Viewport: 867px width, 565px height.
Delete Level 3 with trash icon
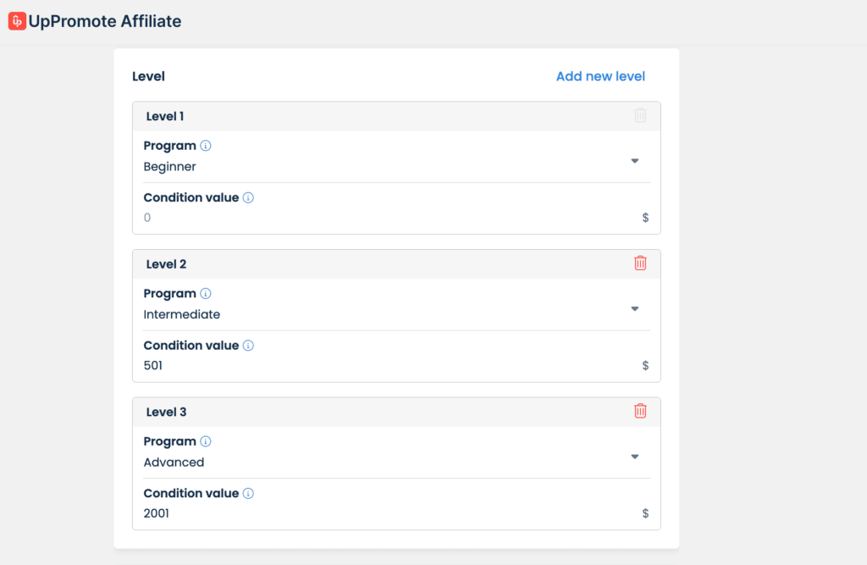point(640,411)
